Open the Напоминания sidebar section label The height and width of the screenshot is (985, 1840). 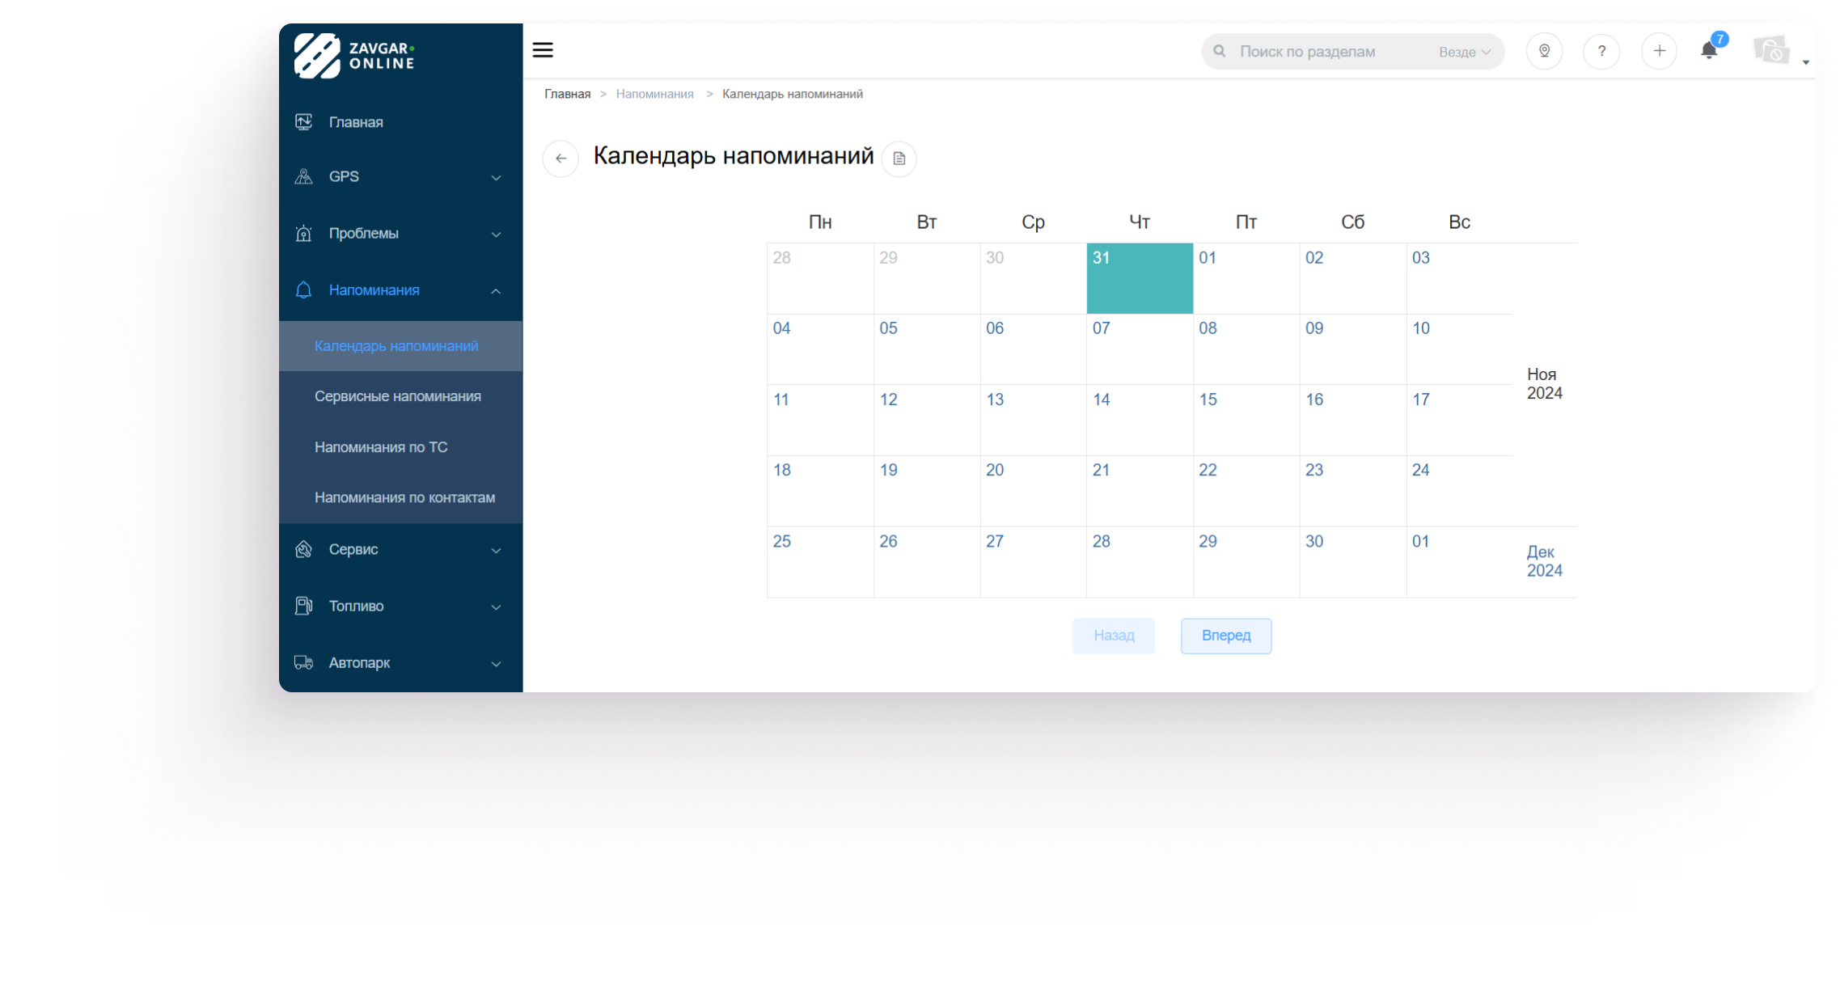point(374,290)
